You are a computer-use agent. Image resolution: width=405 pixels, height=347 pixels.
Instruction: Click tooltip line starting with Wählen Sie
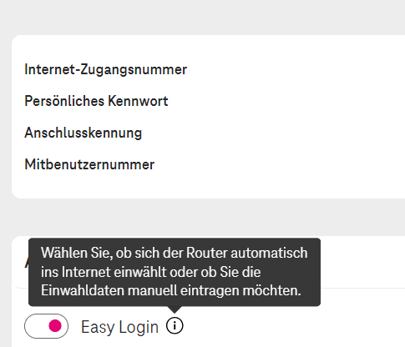(x=175, y=253)
